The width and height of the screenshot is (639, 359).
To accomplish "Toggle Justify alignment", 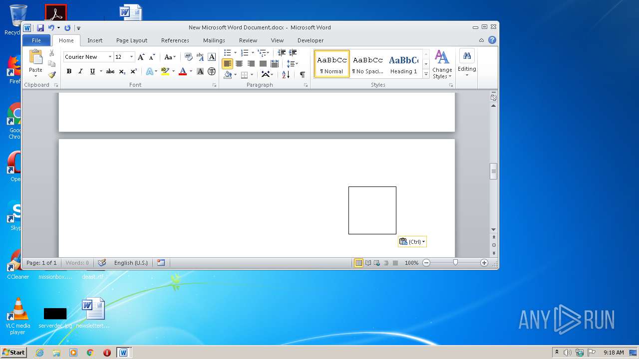I will [x=263, y=63].
